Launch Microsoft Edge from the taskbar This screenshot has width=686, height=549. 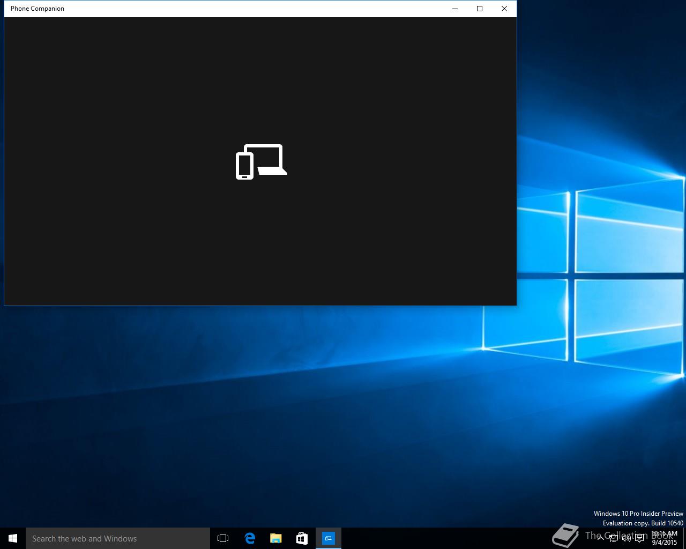tap(250, 538)
